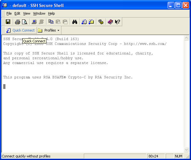Open the File menu
The height and width of the screenshot is (160, 191).
[x=9, y=13]
